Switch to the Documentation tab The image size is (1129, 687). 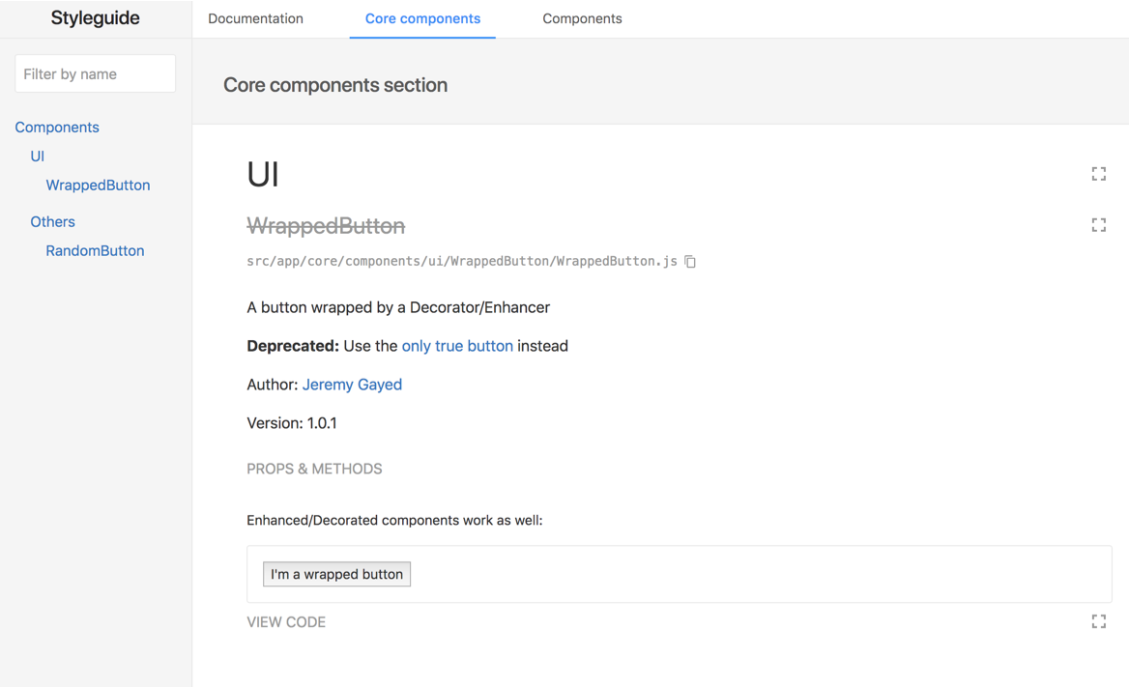click(x=255, y=18)
